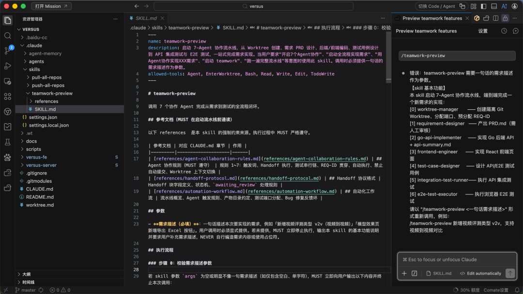
Task: Follow the agent-collaboration-rules.md link
Action: coord(315,159)
